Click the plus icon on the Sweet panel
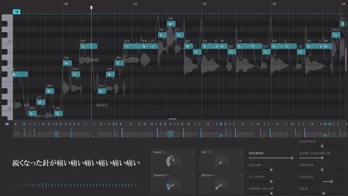The image size is (348, 196). pyautogui.click(x=192, y=152)
